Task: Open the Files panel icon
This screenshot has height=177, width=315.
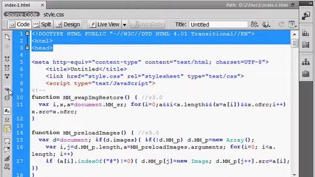Action: pos(306,62)
